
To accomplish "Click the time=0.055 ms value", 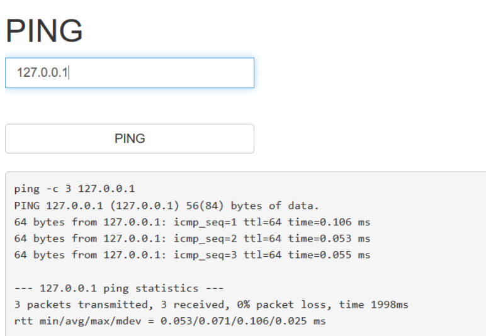I will 329,255.
